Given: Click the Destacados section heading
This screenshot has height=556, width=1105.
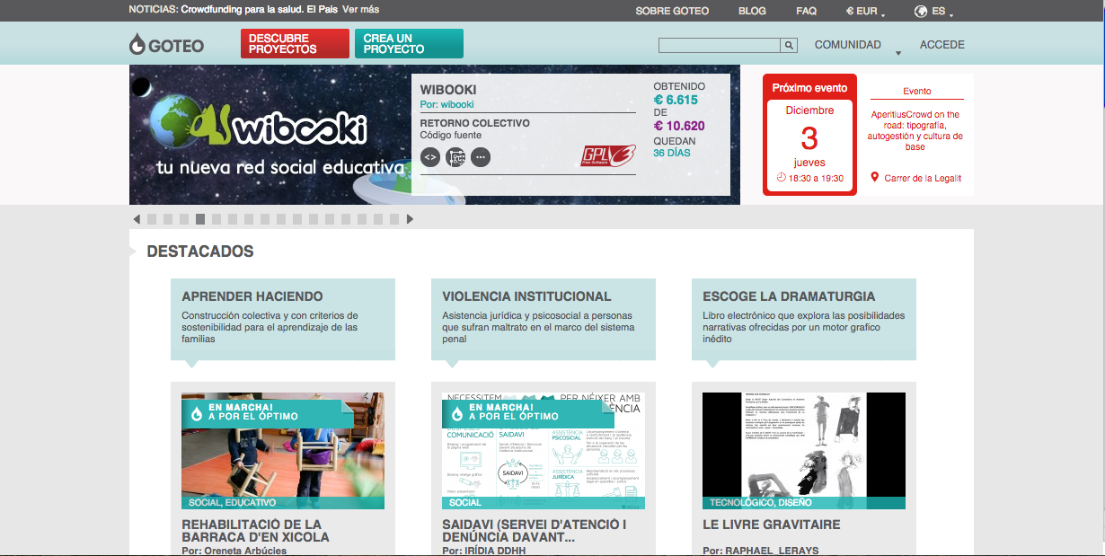Looking at the screenshot, I should pos(200,252).
